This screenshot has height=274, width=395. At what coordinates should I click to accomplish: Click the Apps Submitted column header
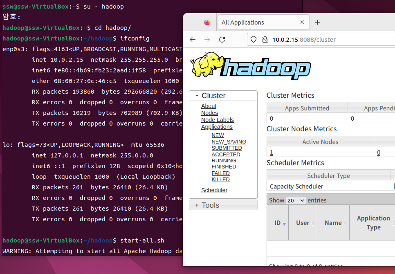(x=307, y=108)
